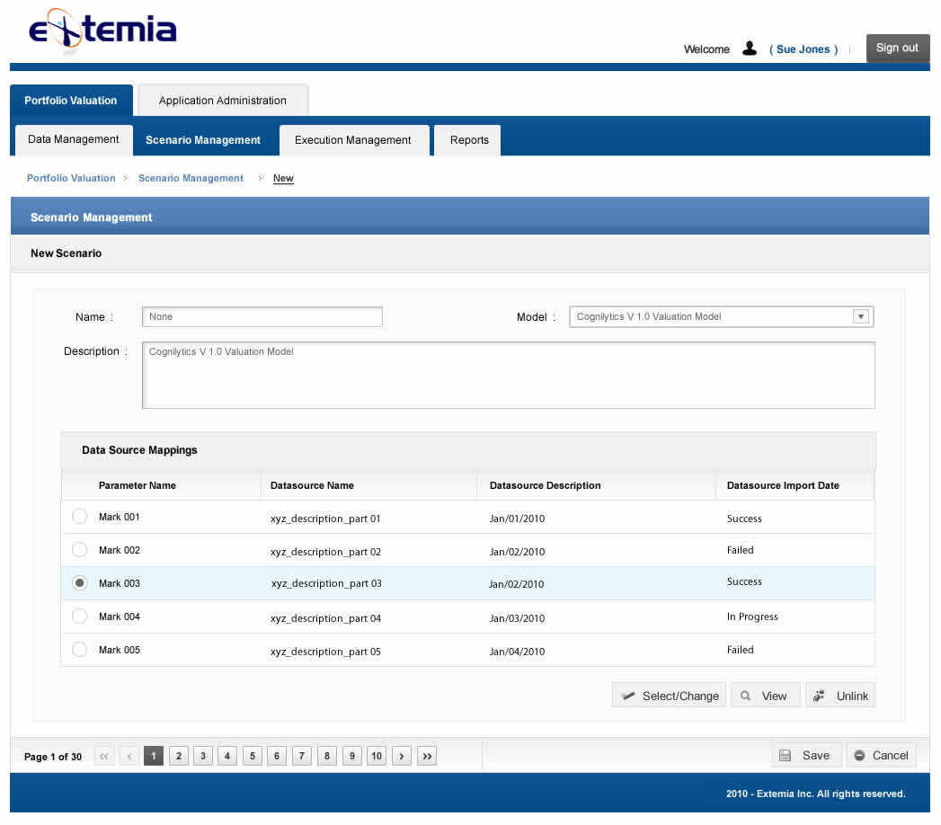Go to last page with double-arrow icon

pyautogui.click(x=427, y=756)
